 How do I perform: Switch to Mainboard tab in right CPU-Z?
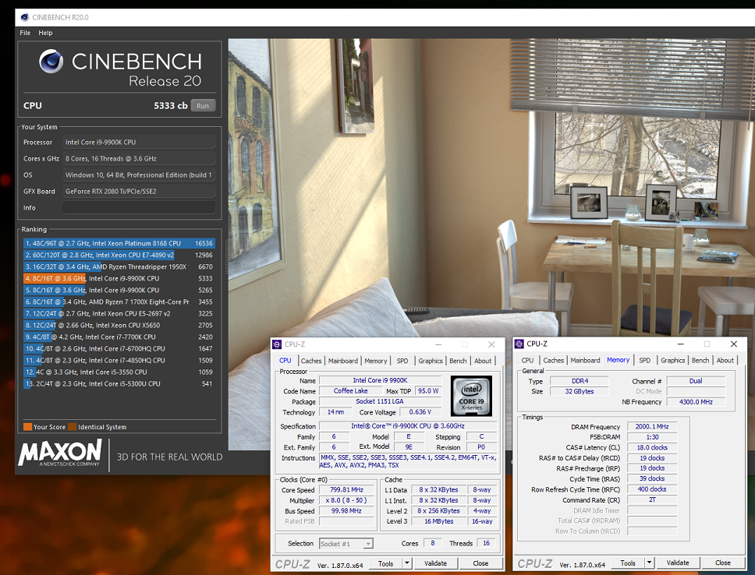pos(586,361)
